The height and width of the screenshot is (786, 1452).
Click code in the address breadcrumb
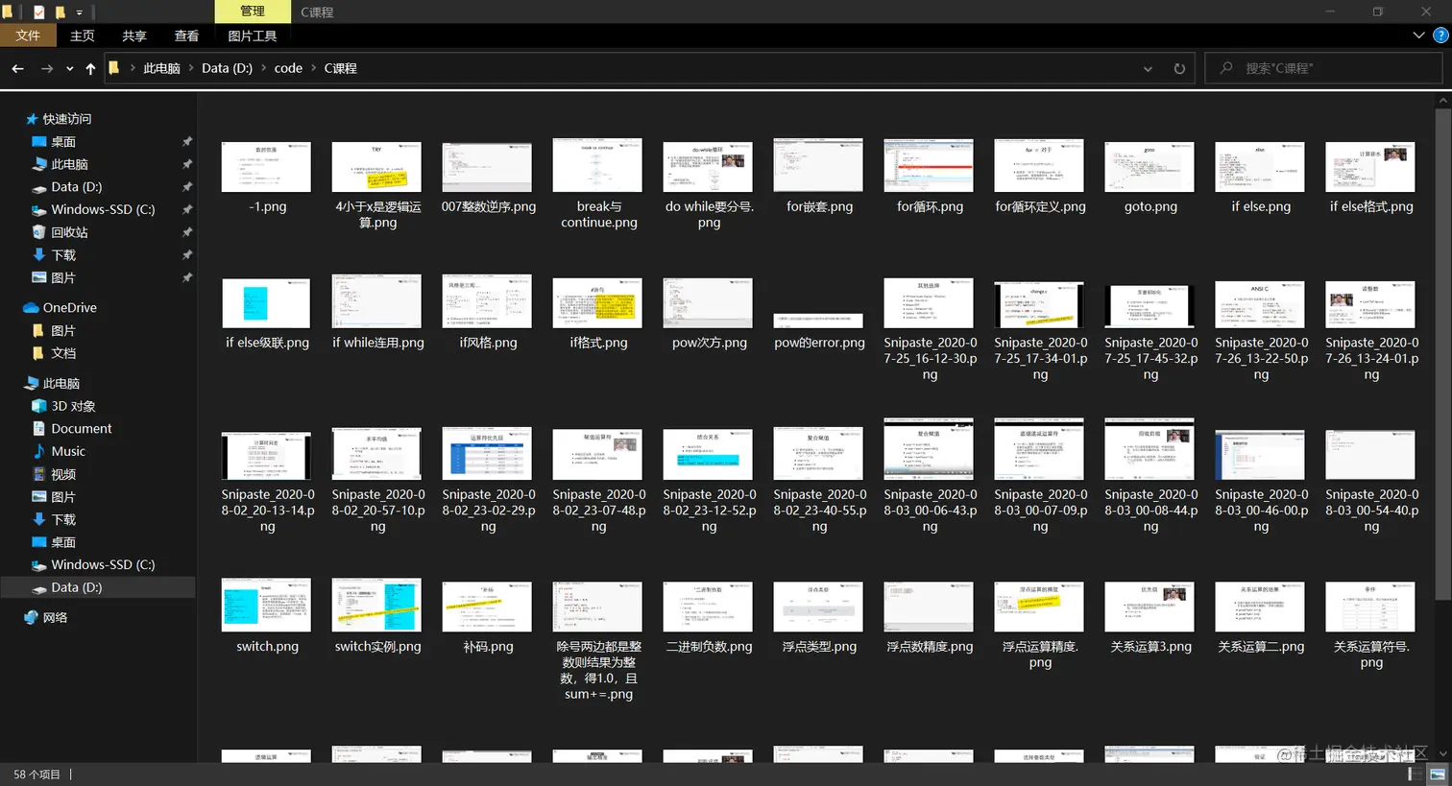(x=288, y=68)
